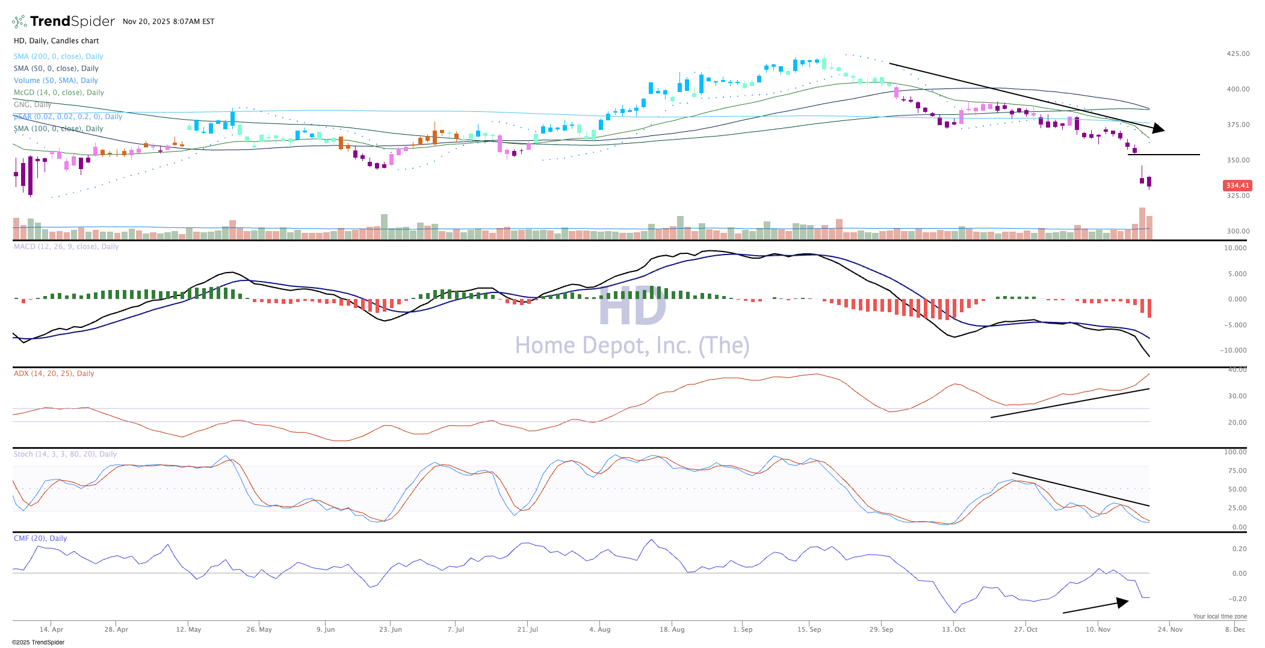Click the TrendSpider logo icon
This screenshot has width=1265, height=648.
tap(19, 22)
